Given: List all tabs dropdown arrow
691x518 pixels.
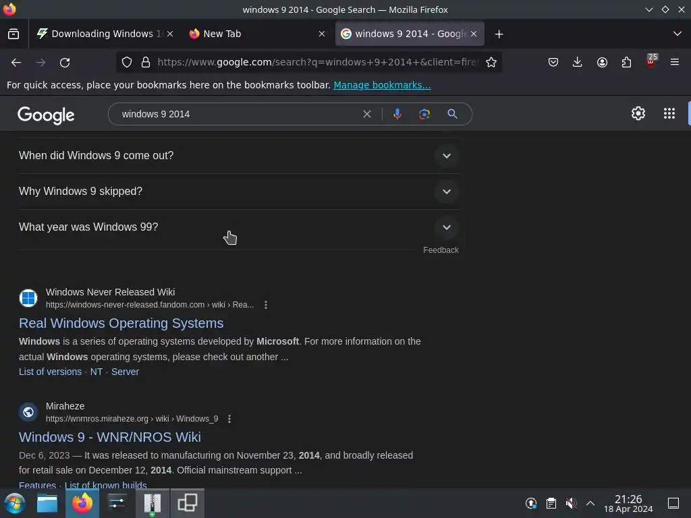Looking at the screenshot, I should click(678, 34).
